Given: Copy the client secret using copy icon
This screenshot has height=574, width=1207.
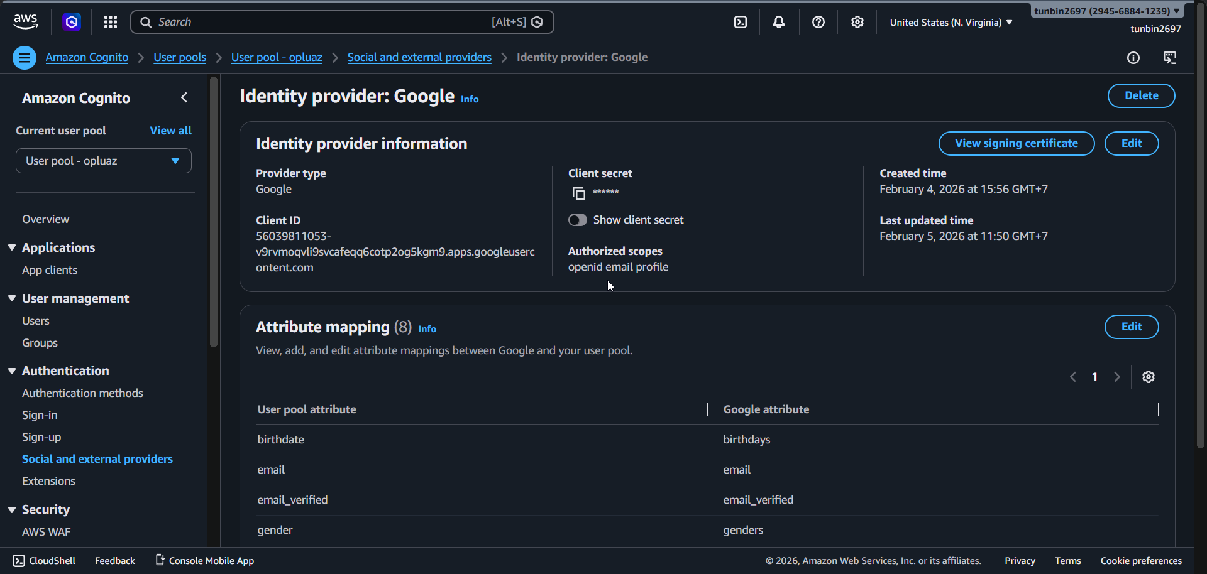Looking at the screenshot, I should tap(578, 193).
